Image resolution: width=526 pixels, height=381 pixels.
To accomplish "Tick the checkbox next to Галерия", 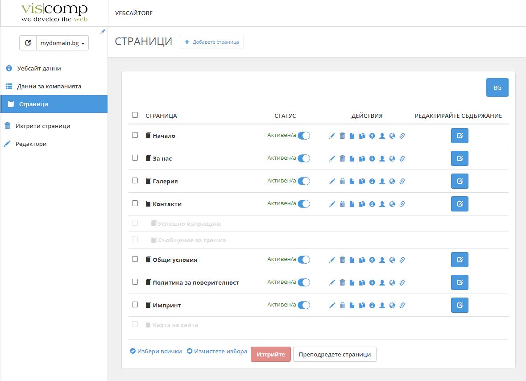I will 135,181.
